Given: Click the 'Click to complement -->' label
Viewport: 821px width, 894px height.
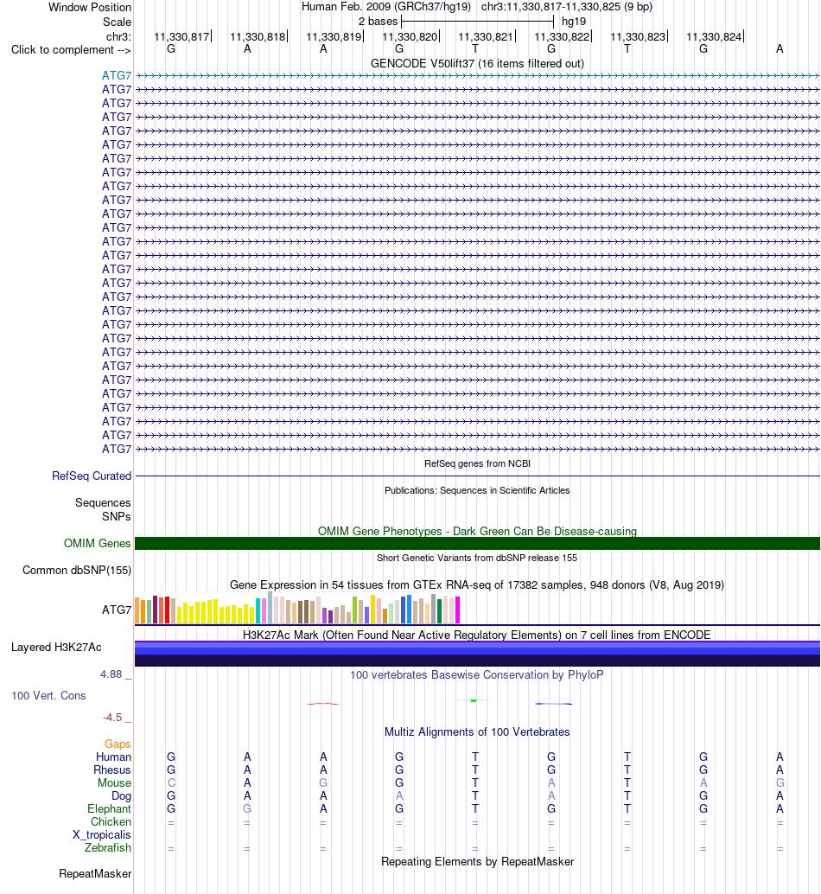Looking at the screenshot, I should [71, 49].
